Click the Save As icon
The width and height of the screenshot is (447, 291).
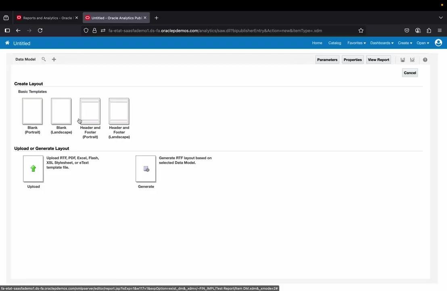pyautogui.click(x=412, y=60)
